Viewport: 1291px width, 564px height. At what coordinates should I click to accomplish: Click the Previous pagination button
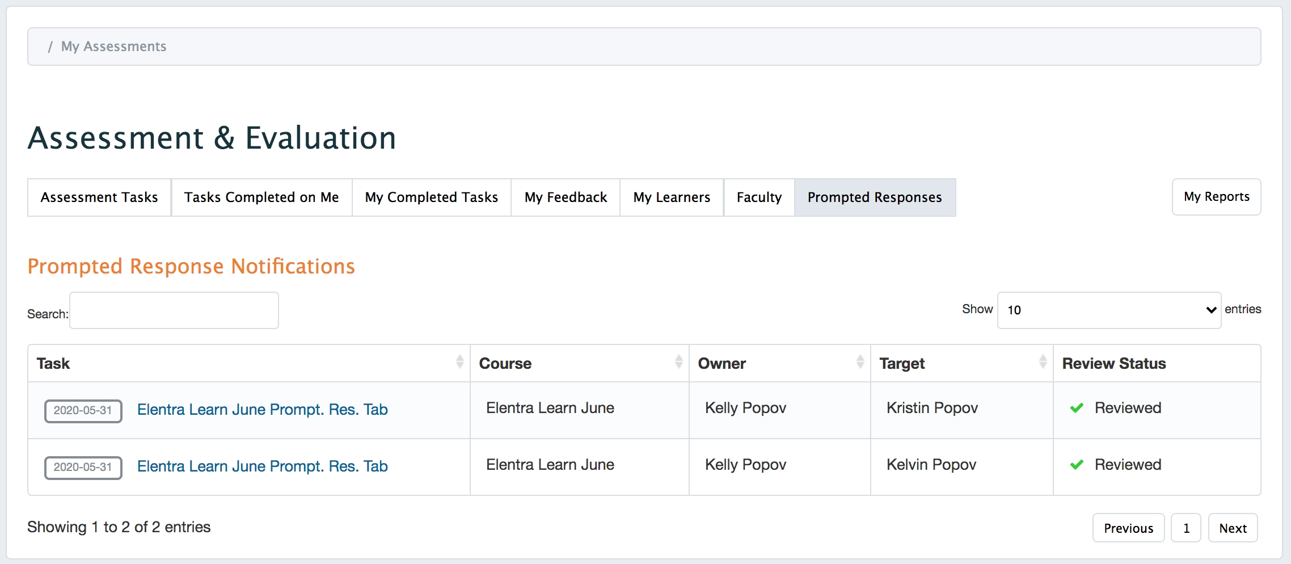click(x=1128, y=528)
